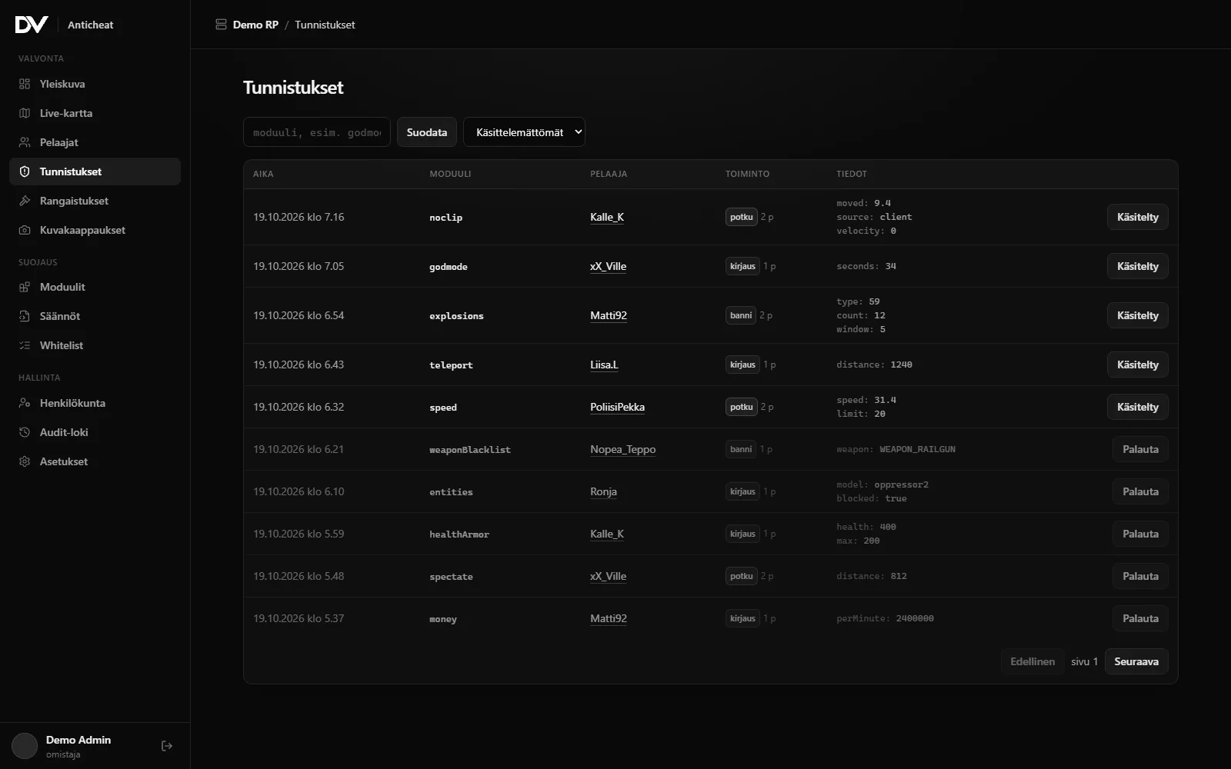Focus the moduuli filter text field

tap(317, 132)
